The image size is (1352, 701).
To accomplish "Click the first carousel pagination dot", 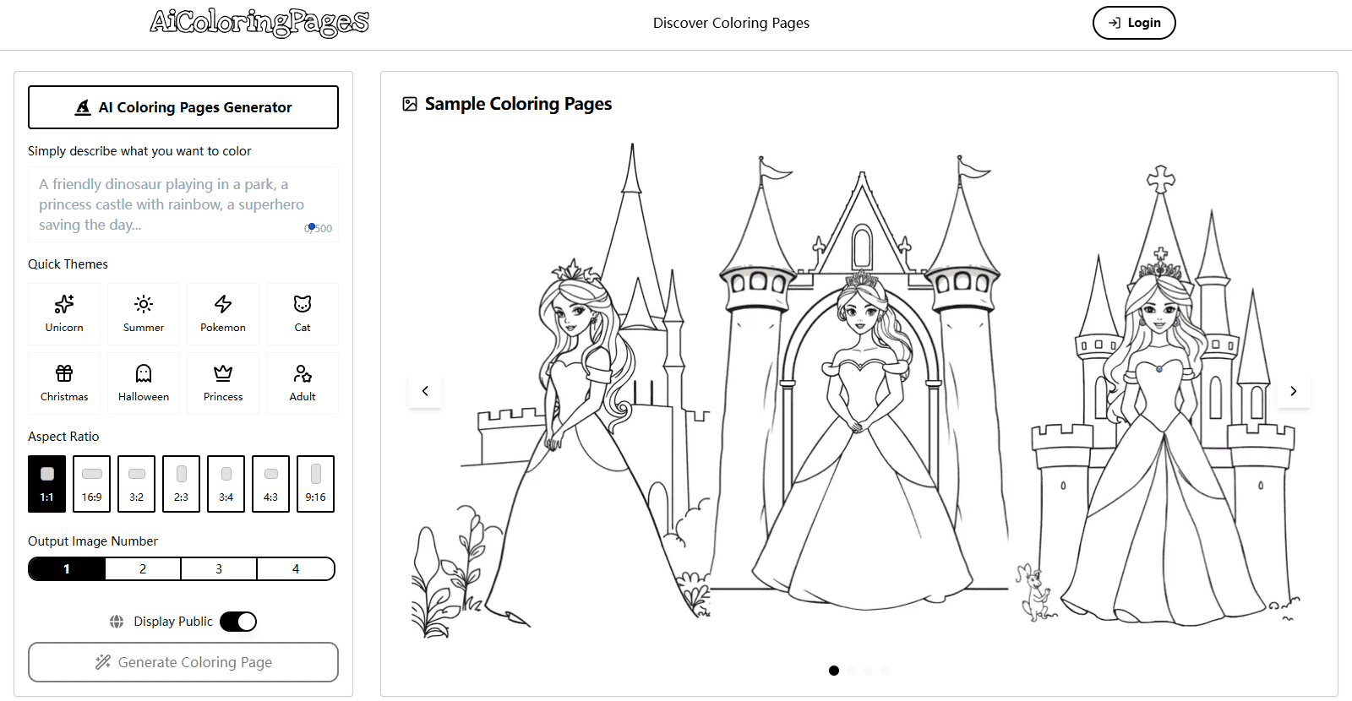I will (x=834, y=671).
